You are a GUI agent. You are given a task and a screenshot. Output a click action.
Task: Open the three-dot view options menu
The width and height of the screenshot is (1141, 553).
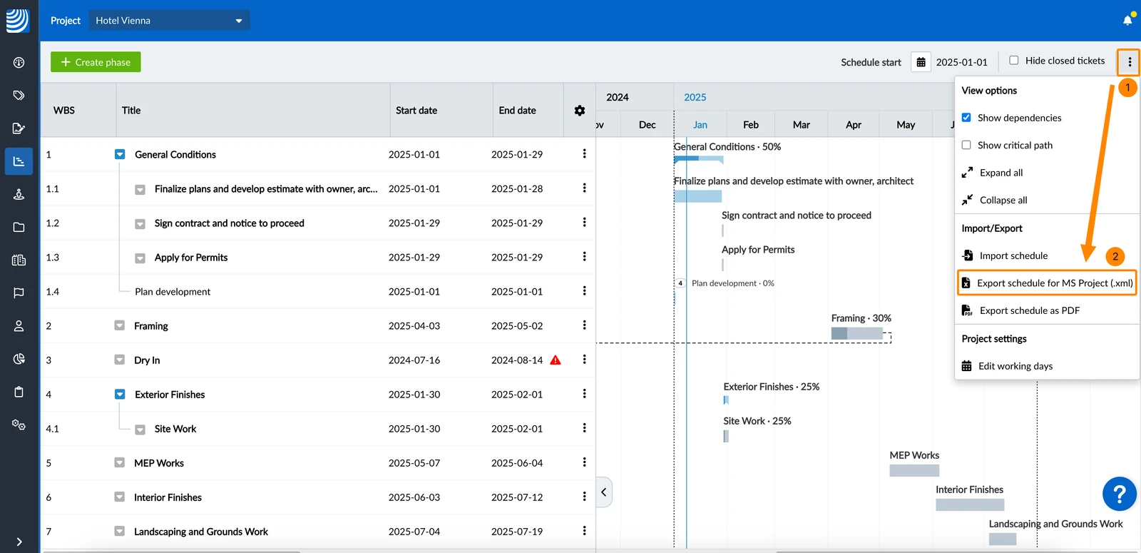pos(1129,62)
